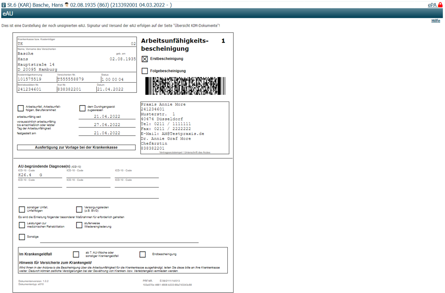Image resolution: width=445 pixels, height=293 pixels.
Task: Check the Sonstige checkbox
Action: pos(22,237)
